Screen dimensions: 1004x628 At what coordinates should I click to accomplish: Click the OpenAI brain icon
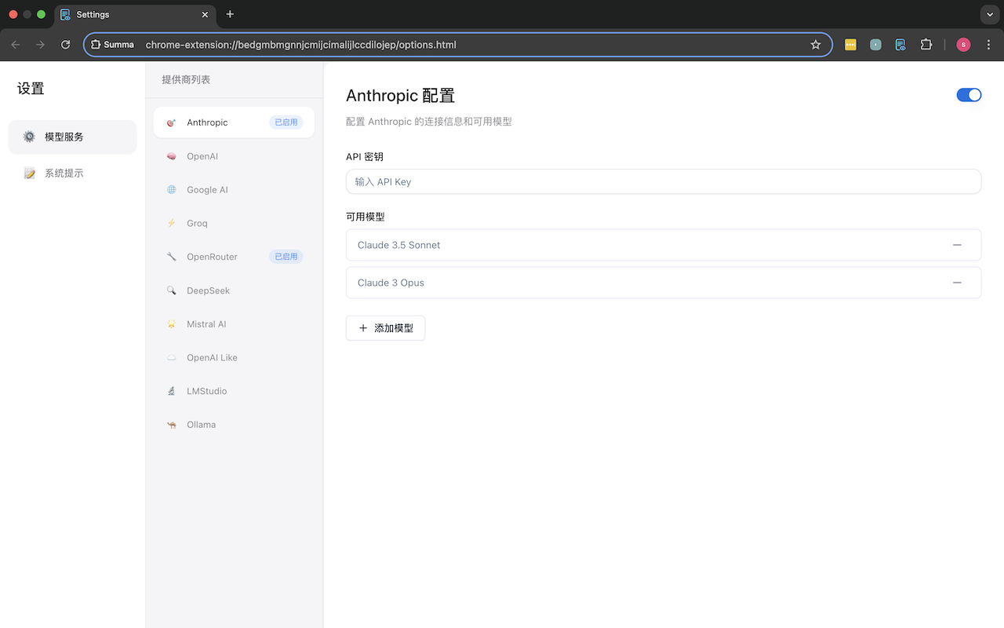tap(171, 156)
